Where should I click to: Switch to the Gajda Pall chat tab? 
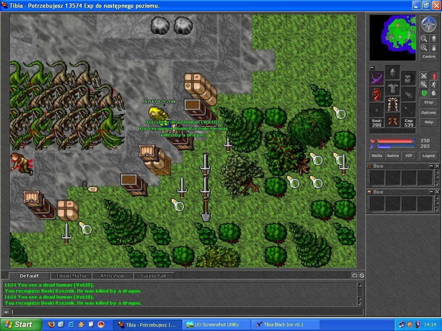(x=154, y=276)
